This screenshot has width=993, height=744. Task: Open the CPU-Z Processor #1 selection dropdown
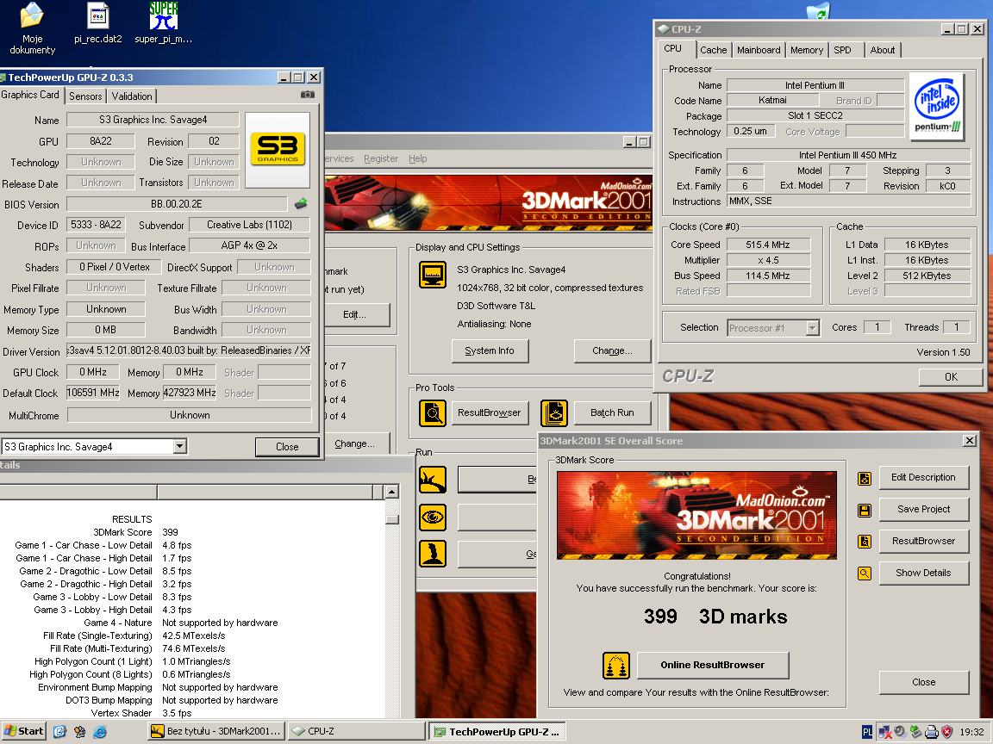pyautogui.click(x=813, y=328)
